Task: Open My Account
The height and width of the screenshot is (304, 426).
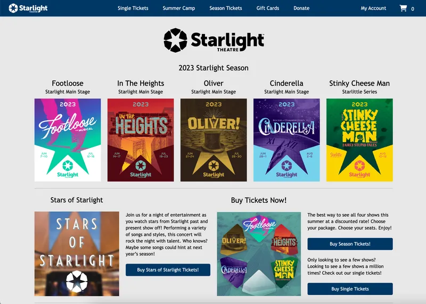Action: (x=373, y=8)
